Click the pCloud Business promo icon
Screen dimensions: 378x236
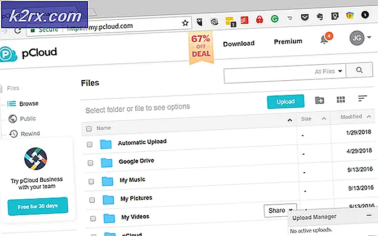tap(36, 159)
